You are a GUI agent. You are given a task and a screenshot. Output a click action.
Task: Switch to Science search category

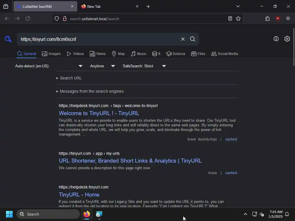click(175, 54)
